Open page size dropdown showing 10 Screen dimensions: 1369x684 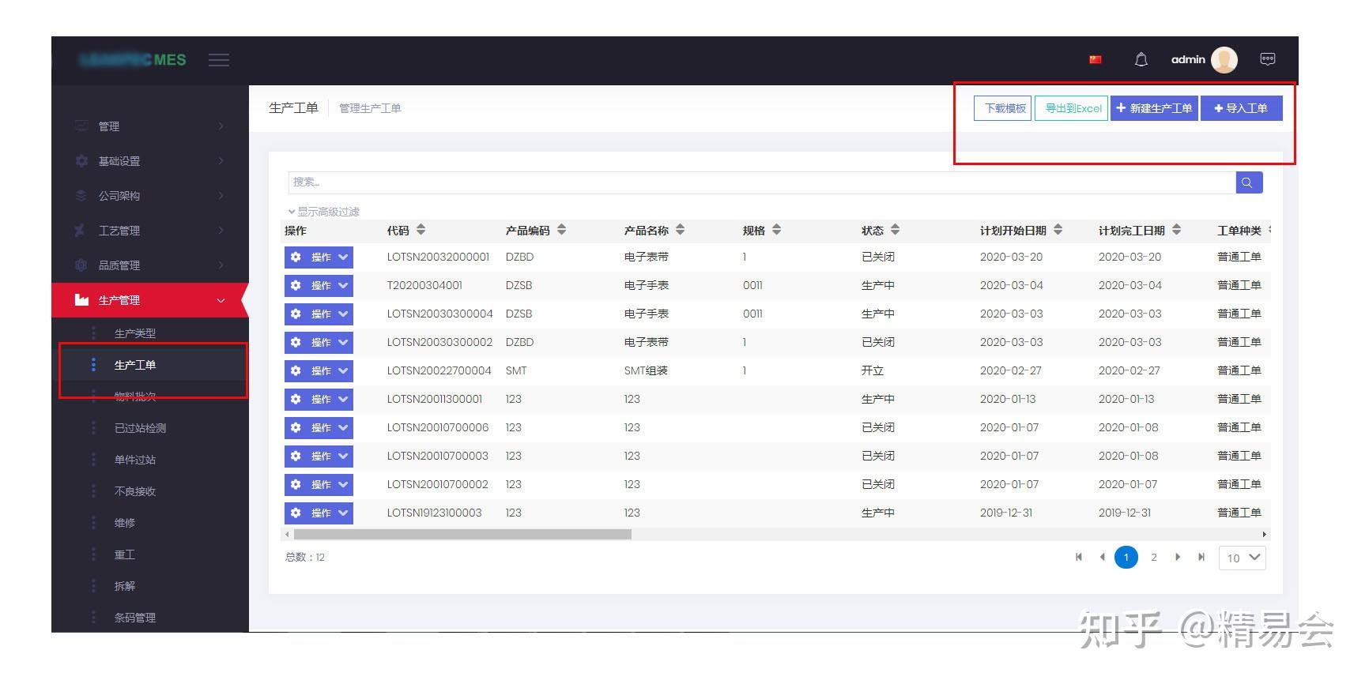coord(1243,558)
